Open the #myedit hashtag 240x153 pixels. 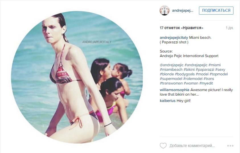click(206, 83)
